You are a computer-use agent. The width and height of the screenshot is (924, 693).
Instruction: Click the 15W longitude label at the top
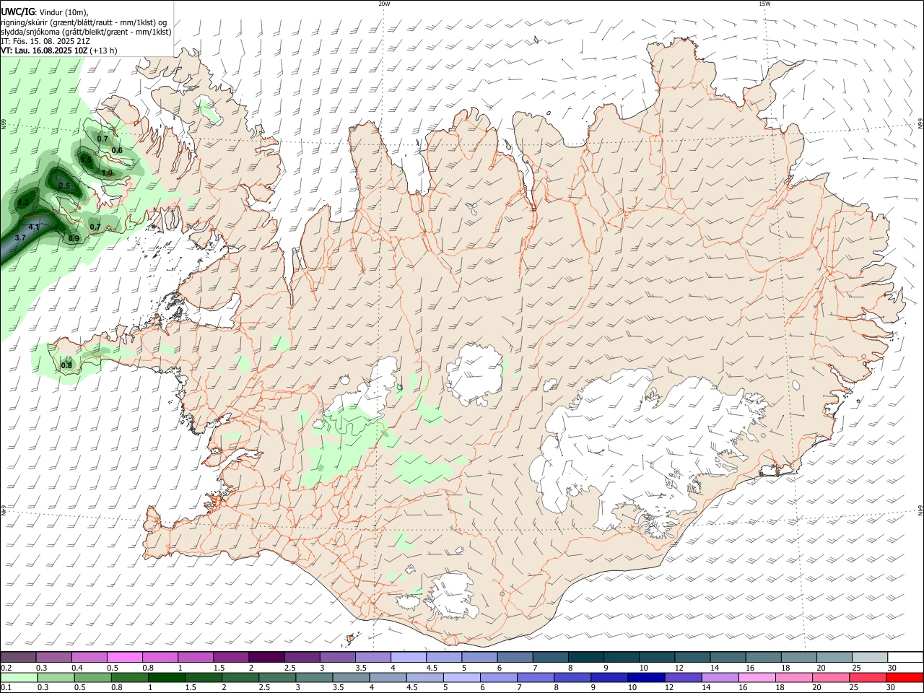764,4
